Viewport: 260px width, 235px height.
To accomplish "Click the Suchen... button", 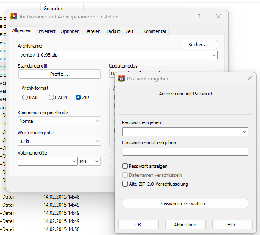I will 199,45.
